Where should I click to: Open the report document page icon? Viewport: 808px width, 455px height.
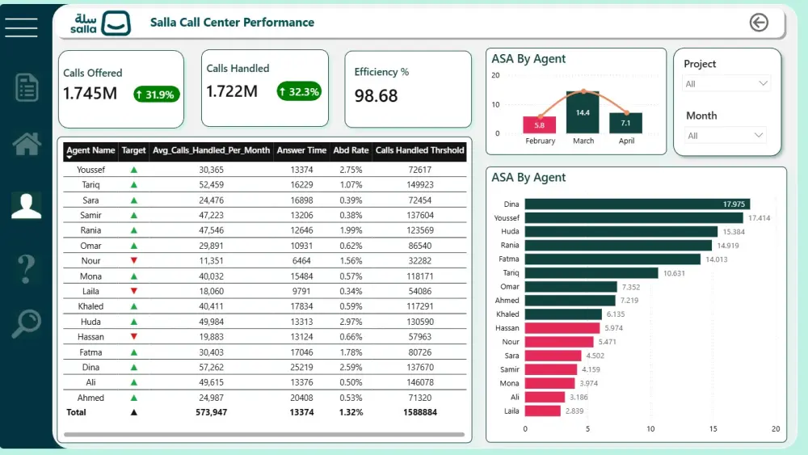click(x=27, y=87)
